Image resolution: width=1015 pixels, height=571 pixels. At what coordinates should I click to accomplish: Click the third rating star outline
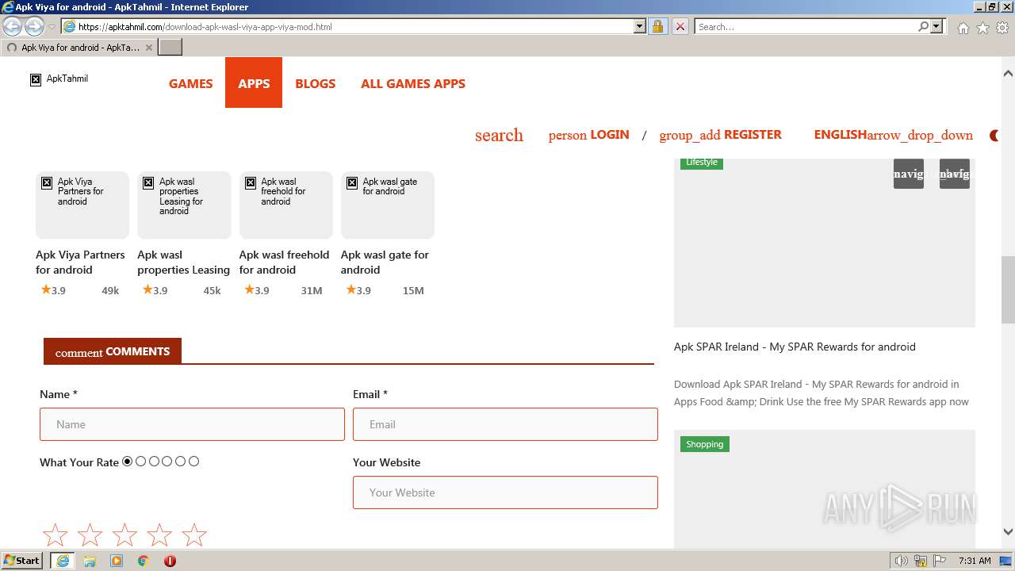click(x=124, y=535)
